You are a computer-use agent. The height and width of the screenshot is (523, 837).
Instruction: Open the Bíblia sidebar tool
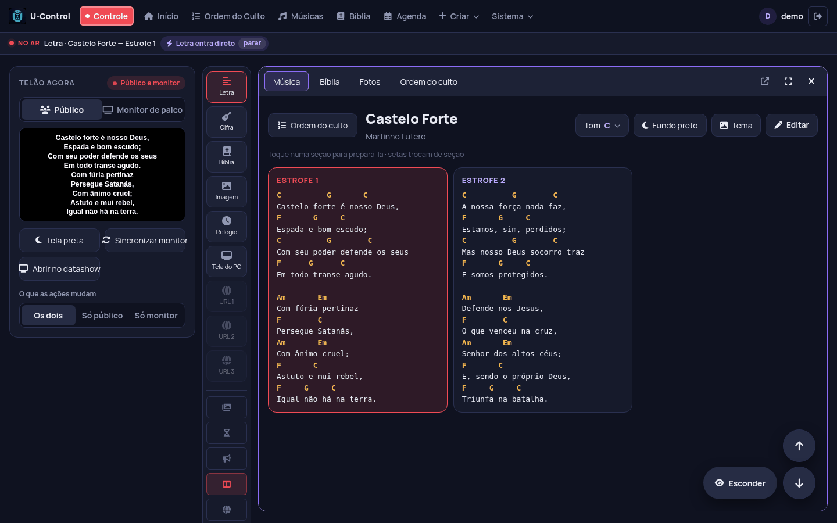click(x=227, y=157)
